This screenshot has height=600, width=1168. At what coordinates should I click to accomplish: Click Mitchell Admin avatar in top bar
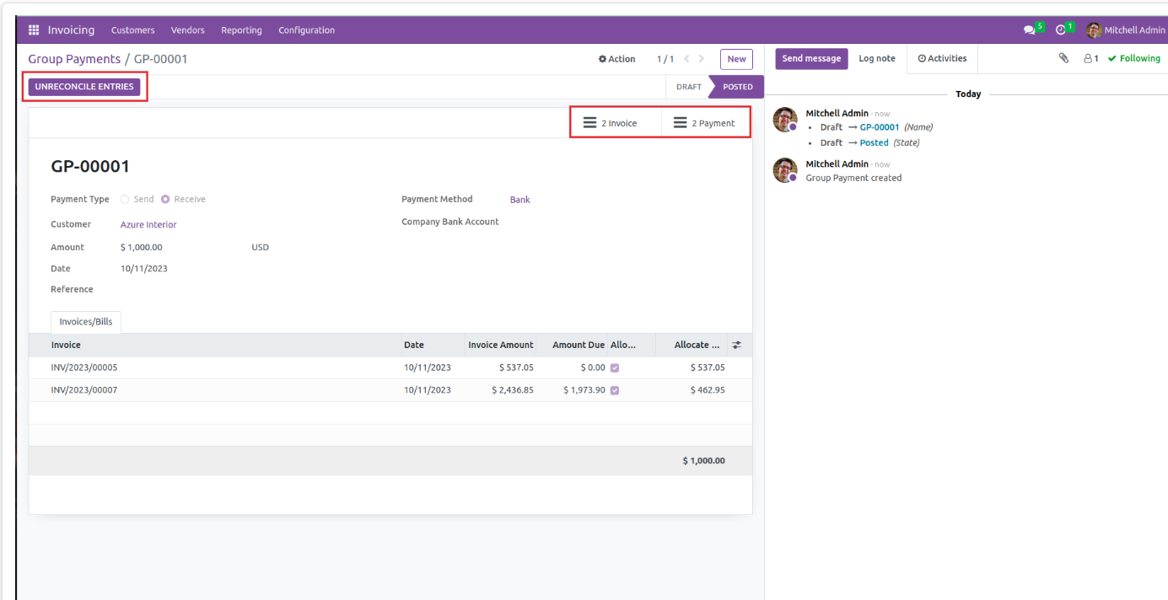1094,30
